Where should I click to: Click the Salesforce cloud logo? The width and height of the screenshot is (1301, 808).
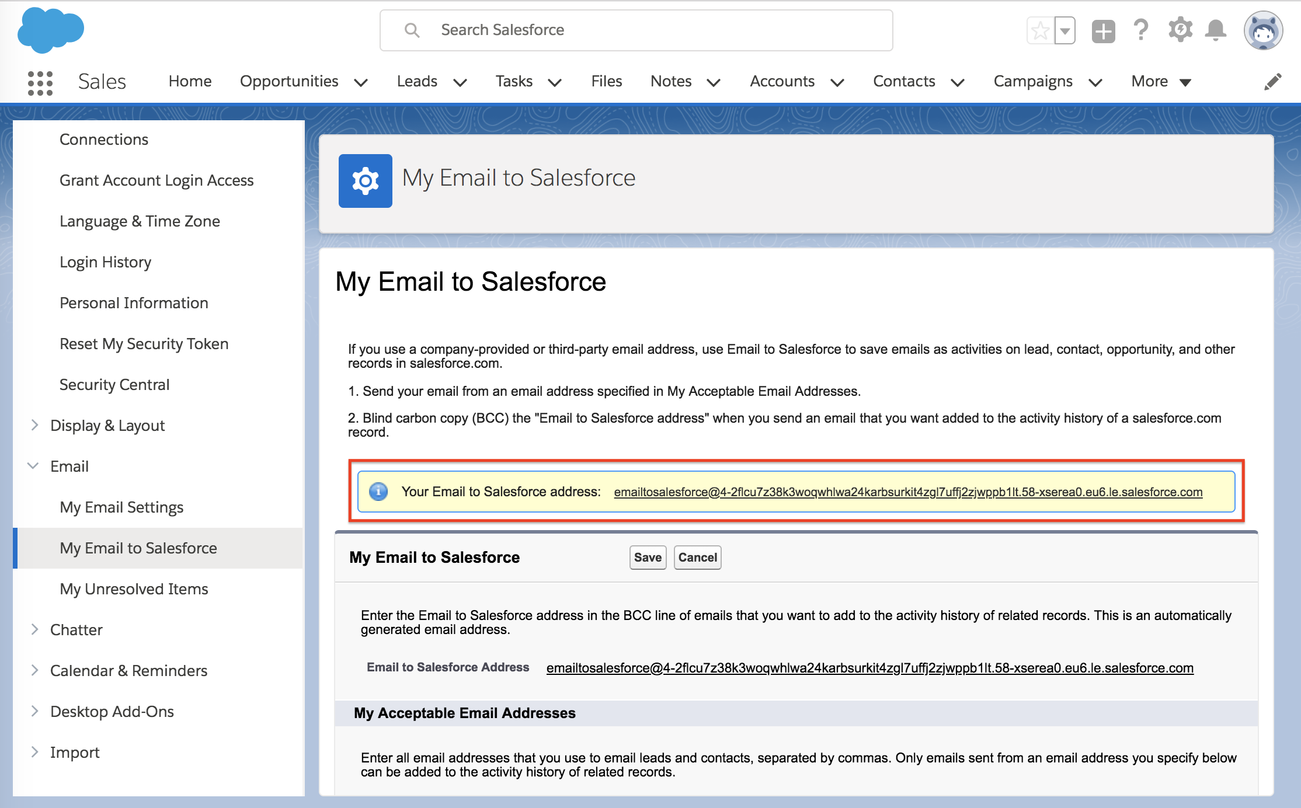coord(50,30)
